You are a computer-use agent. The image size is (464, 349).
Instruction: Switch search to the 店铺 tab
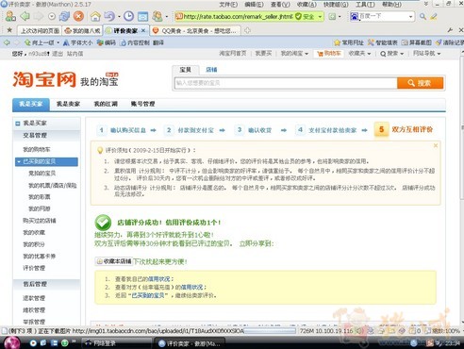tap(211, 70)
